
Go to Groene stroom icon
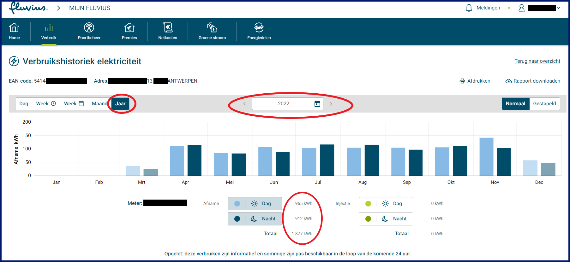(x=212, y=28)
